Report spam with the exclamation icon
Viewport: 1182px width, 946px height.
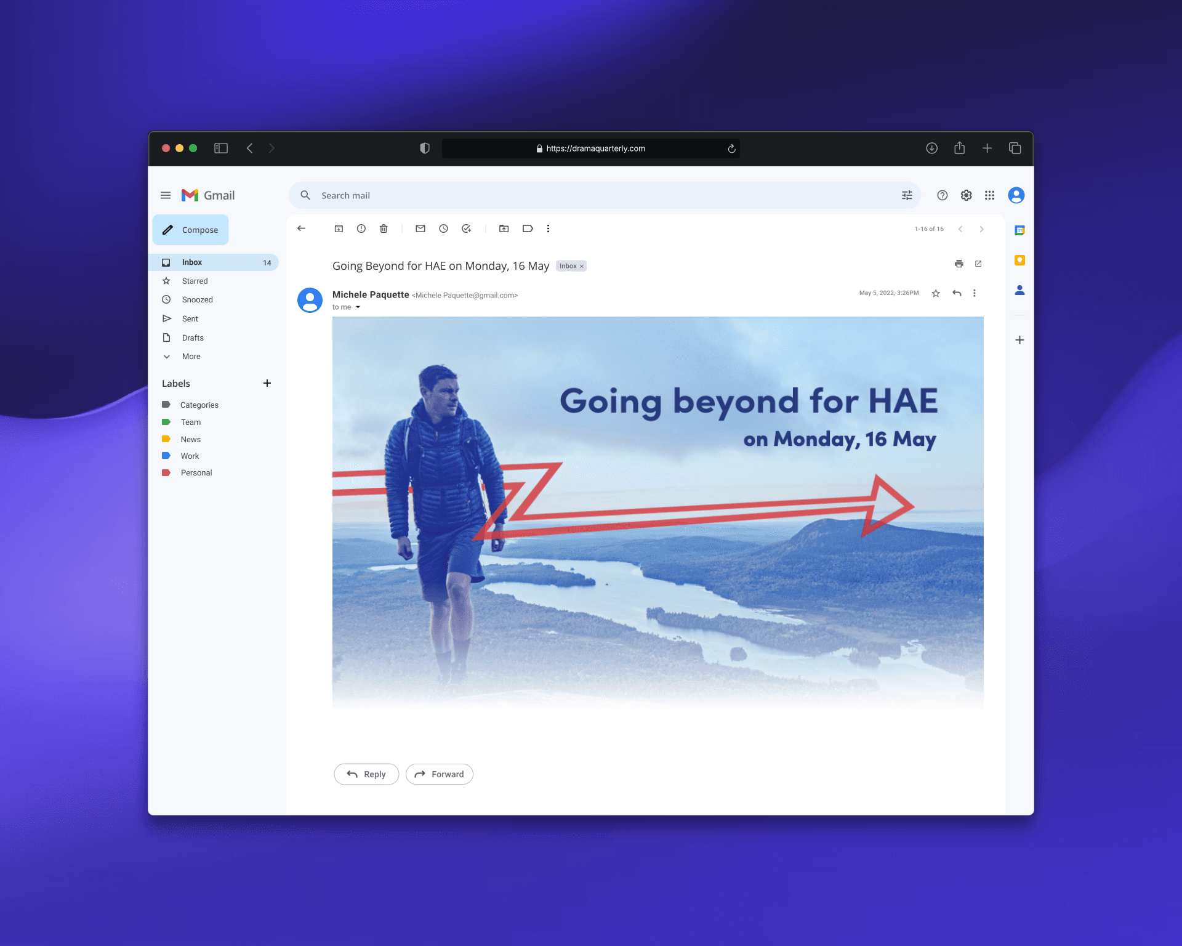coord(361,228)
